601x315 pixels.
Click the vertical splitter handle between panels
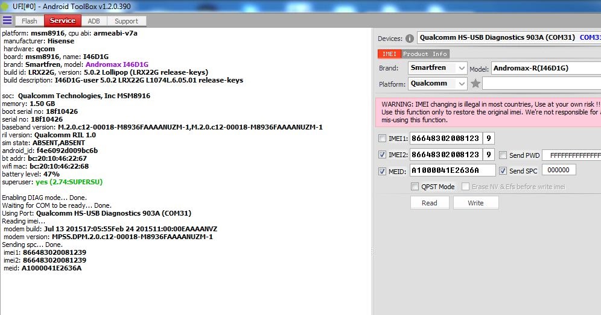tap(372, 251)
